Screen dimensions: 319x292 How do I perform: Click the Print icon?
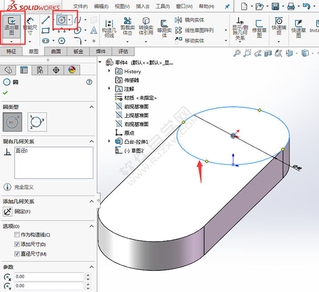click(291, 6)
